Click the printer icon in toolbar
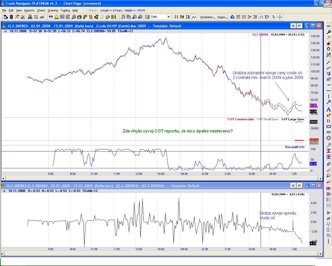 (x=30, y=17)
